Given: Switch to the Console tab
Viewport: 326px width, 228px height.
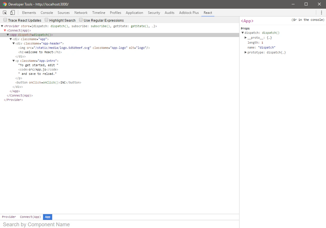Looking at the screenshot, I should pos(47,13).
